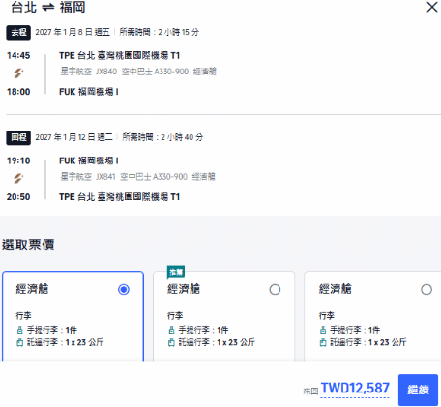The width and height of the screenshot is (441, 407).
Task: Click the Starlux logo on outbound flight
Action: pyautogui.click(x=18, y=73)
